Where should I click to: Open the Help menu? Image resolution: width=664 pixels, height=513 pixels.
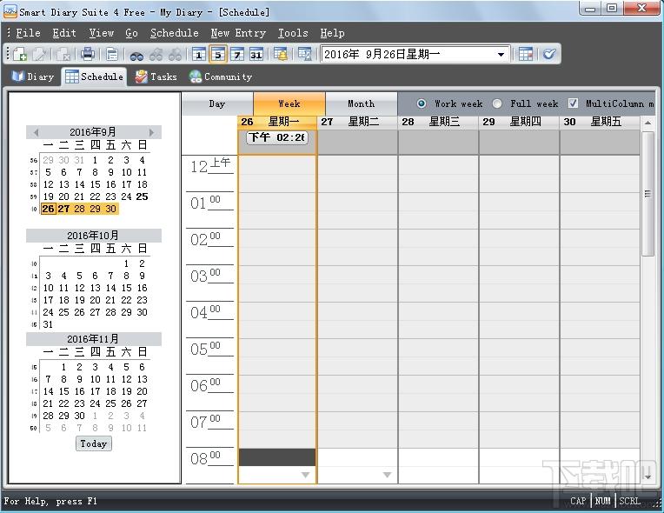[332, 33]
